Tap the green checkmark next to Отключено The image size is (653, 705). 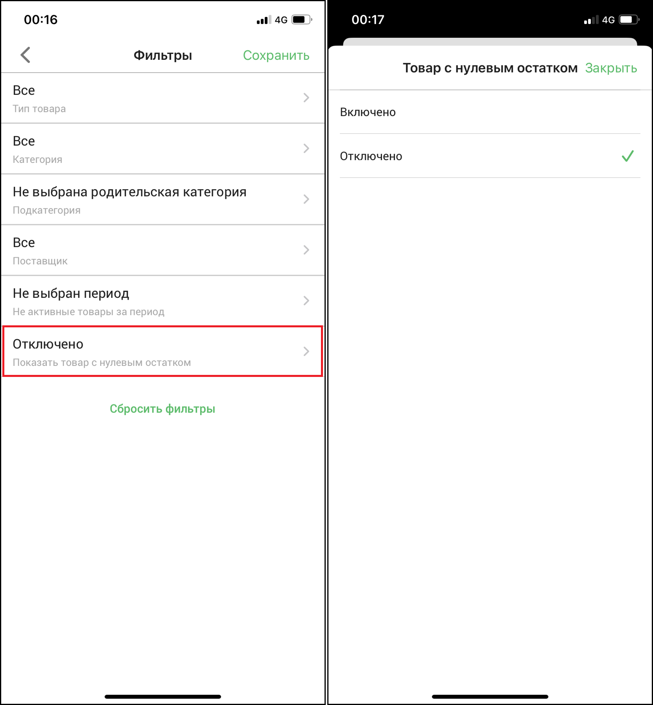(x=628, y=156)
